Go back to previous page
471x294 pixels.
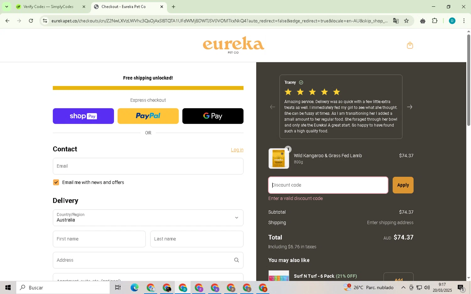coord(7,21)
